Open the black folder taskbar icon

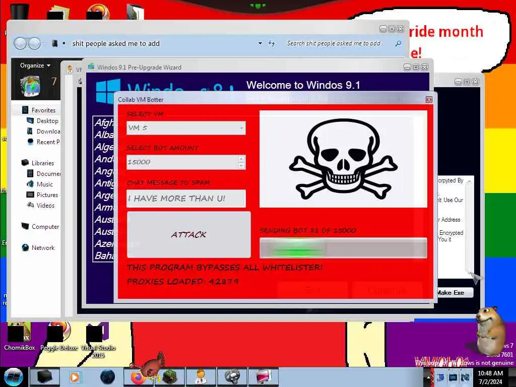[x=45, y=377]
